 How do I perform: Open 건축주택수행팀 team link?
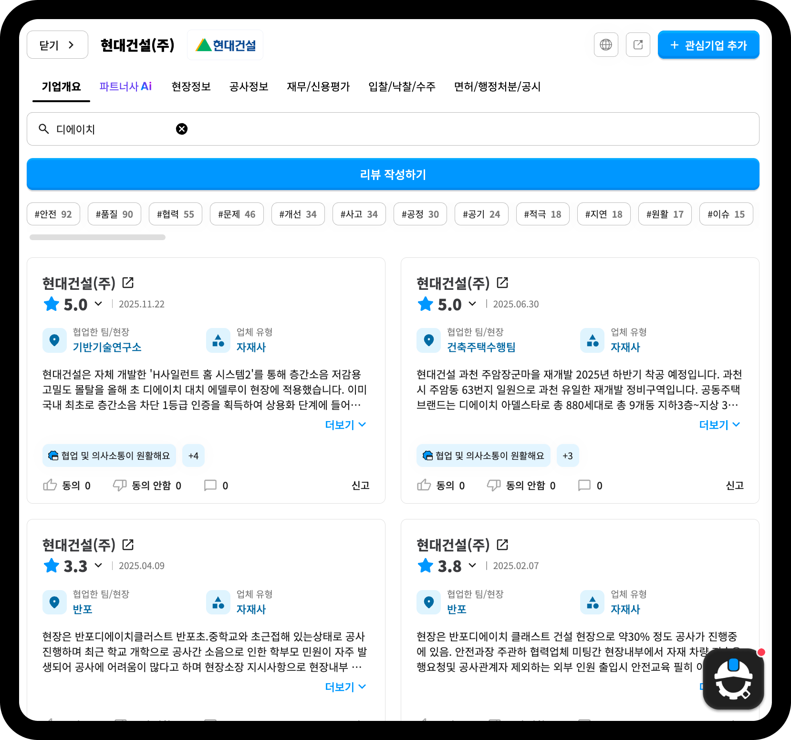tap(481, 347)
